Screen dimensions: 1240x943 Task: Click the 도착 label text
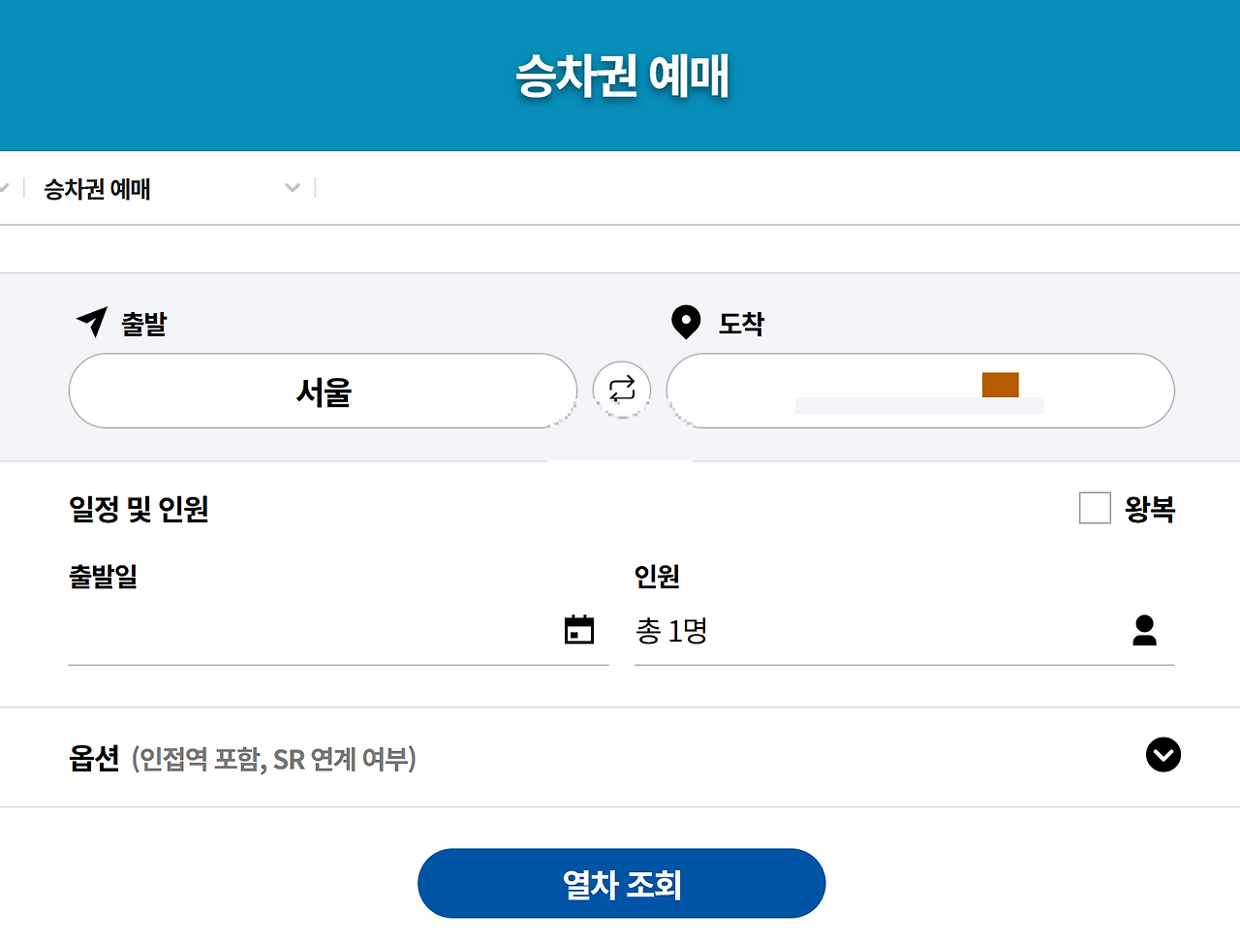tap(741, 324)
